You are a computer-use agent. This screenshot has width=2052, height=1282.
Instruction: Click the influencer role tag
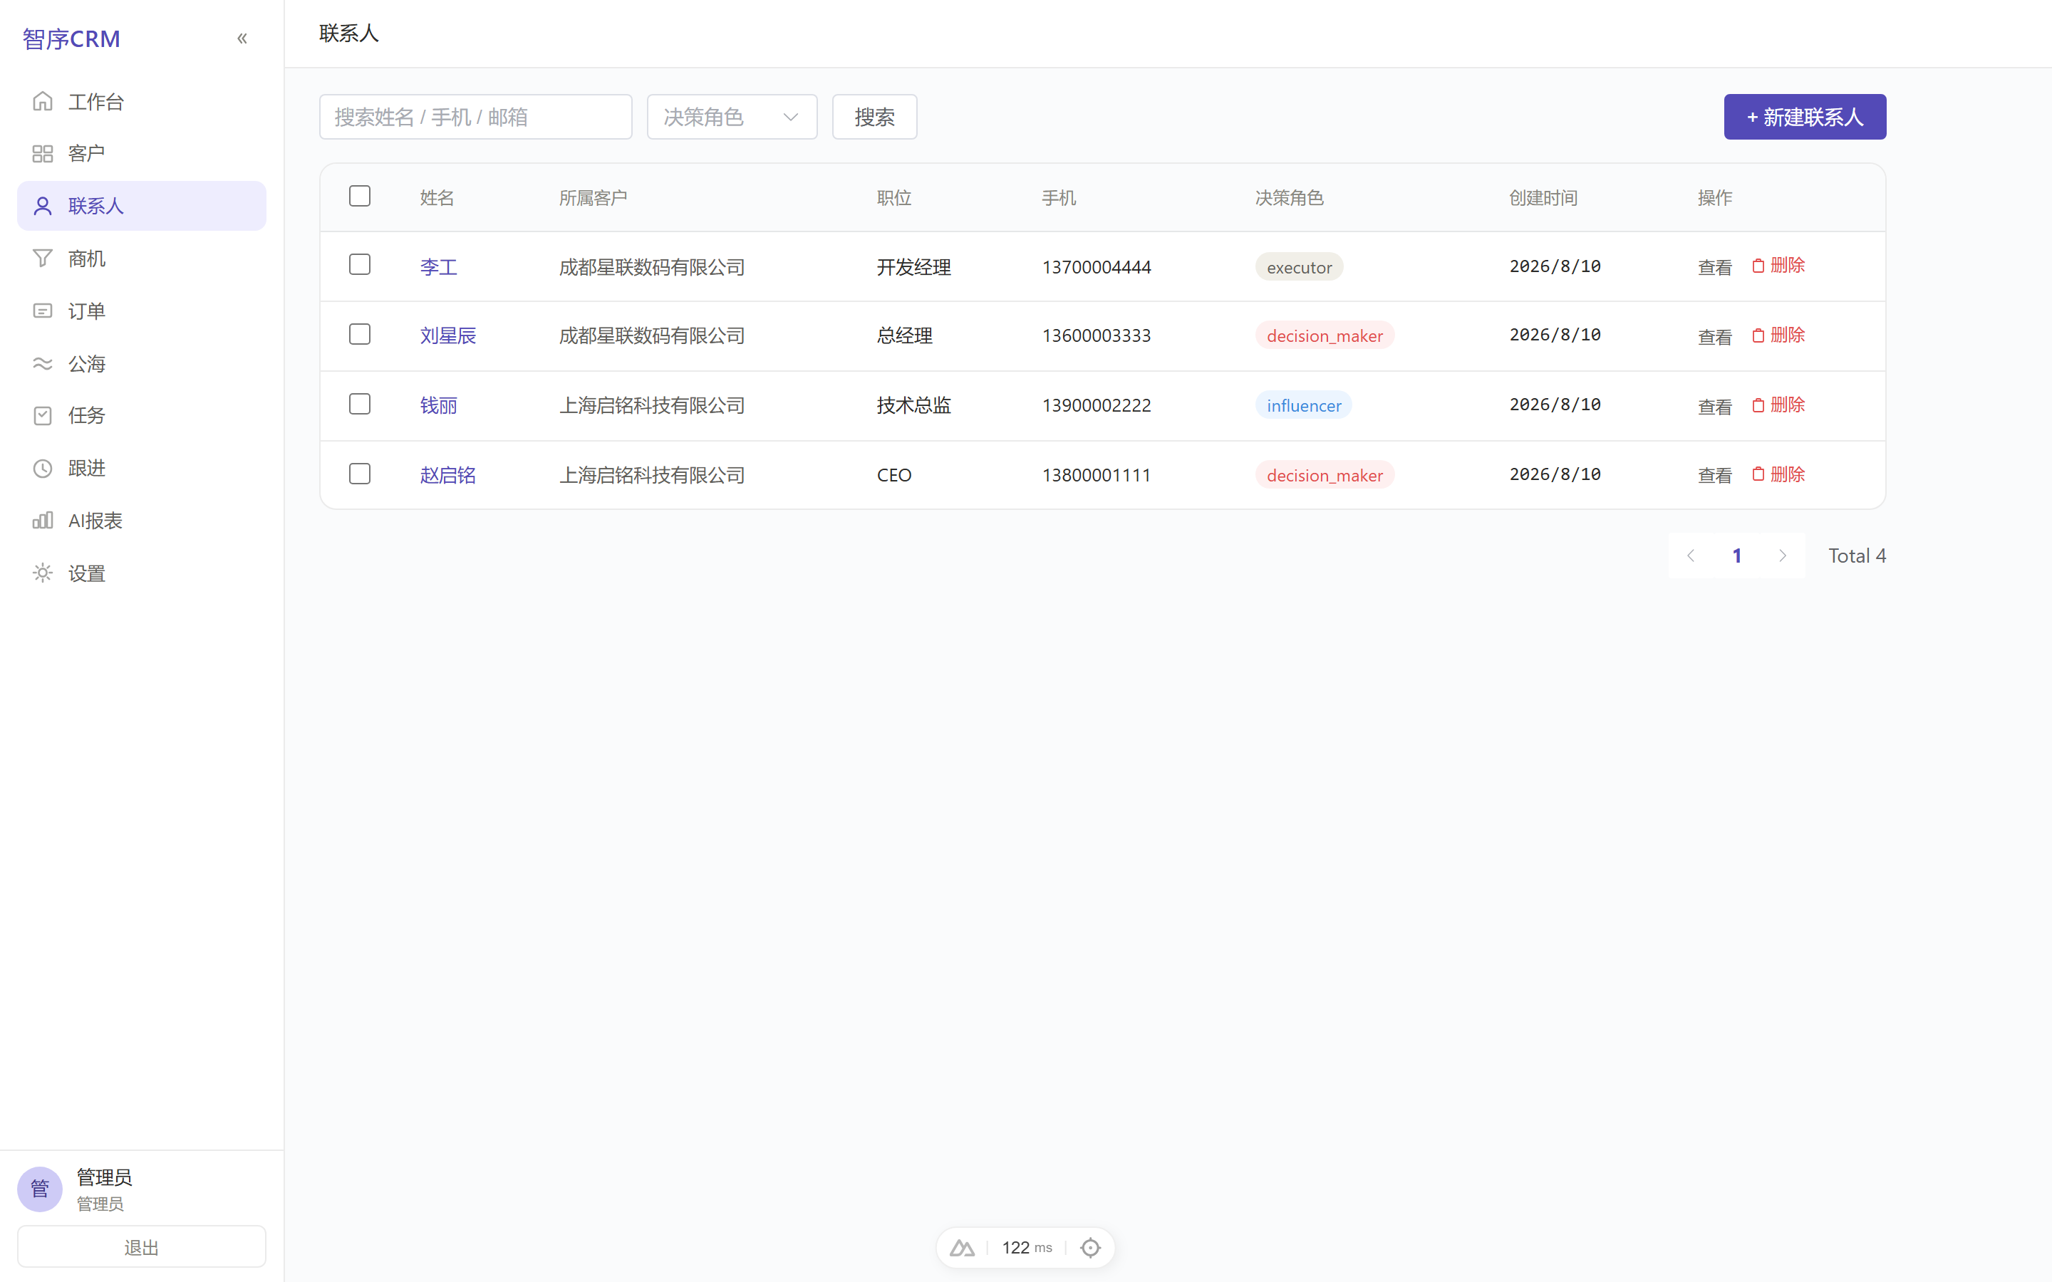(1304, 405)
